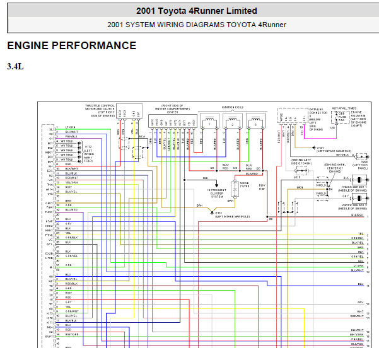Click 'GRN/BLK' wire label at VC pin 25

[x=71, y=238]
